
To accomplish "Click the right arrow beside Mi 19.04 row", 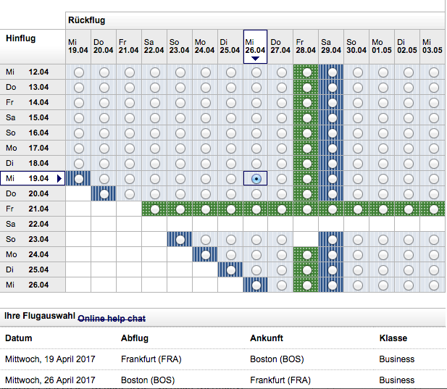I will (x=59, y=178).
